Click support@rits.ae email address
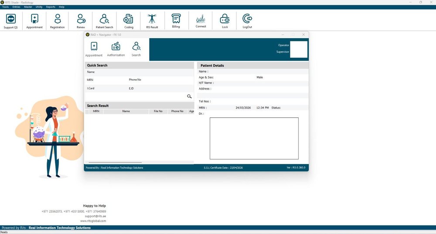This screenshot has height=234, width=436. pos(95,216)
